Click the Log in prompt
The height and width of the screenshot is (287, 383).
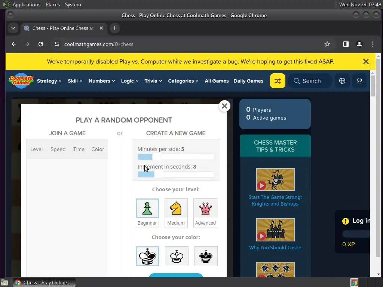361,220
